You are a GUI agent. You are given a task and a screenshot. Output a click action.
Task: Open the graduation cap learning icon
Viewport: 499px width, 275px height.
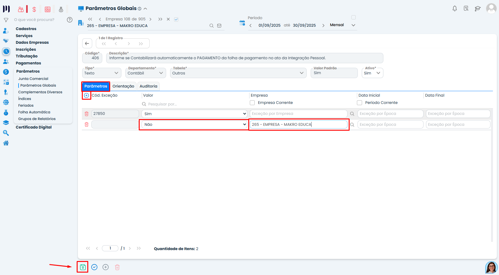[x=478, y=9]
